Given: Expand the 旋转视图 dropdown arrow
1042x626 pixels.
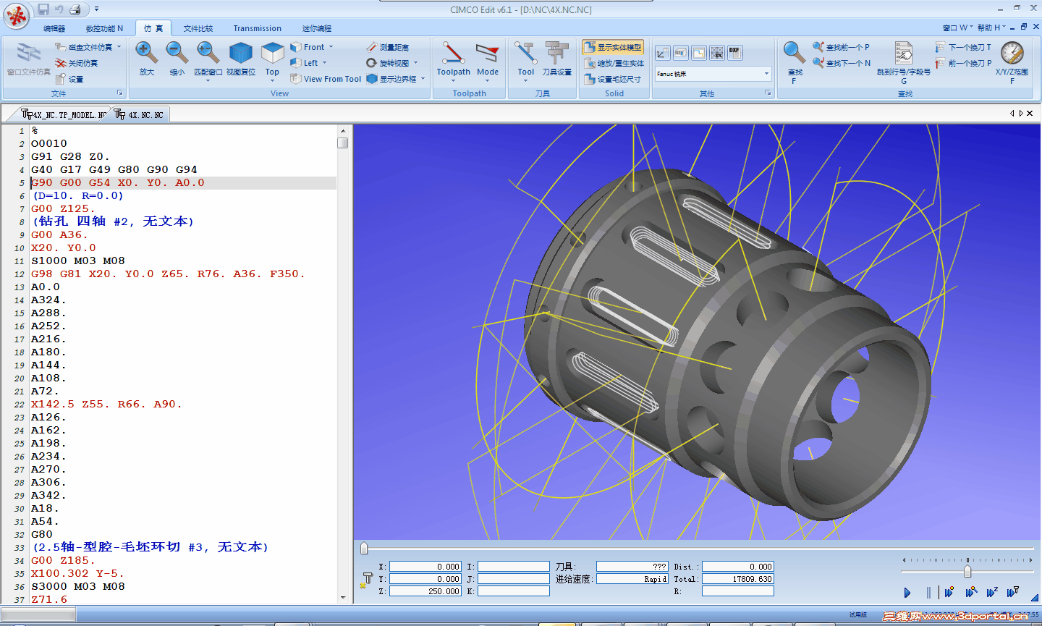Looking at the screenshot, I should pyautogui.click(x=415, y=63).
